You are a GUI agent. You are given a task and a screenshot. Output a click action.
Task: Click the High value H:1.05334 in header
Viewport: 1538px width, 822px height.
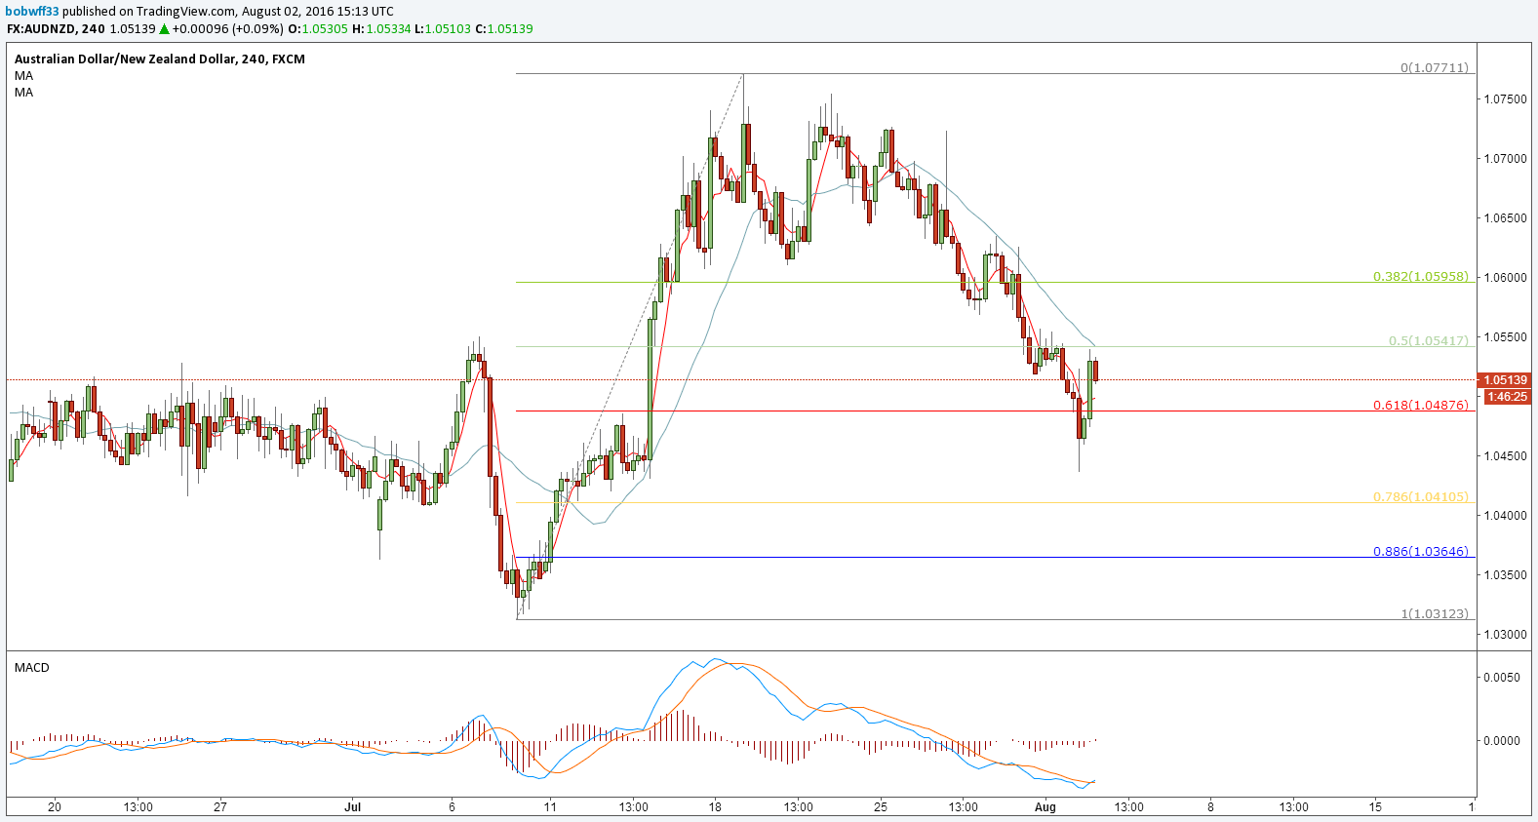tap(381, 29)
